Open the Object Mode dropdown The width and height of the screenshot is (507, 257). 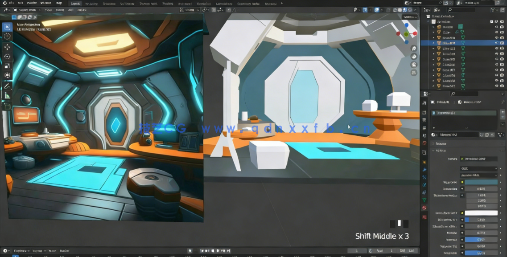click(x=27, y=10)
